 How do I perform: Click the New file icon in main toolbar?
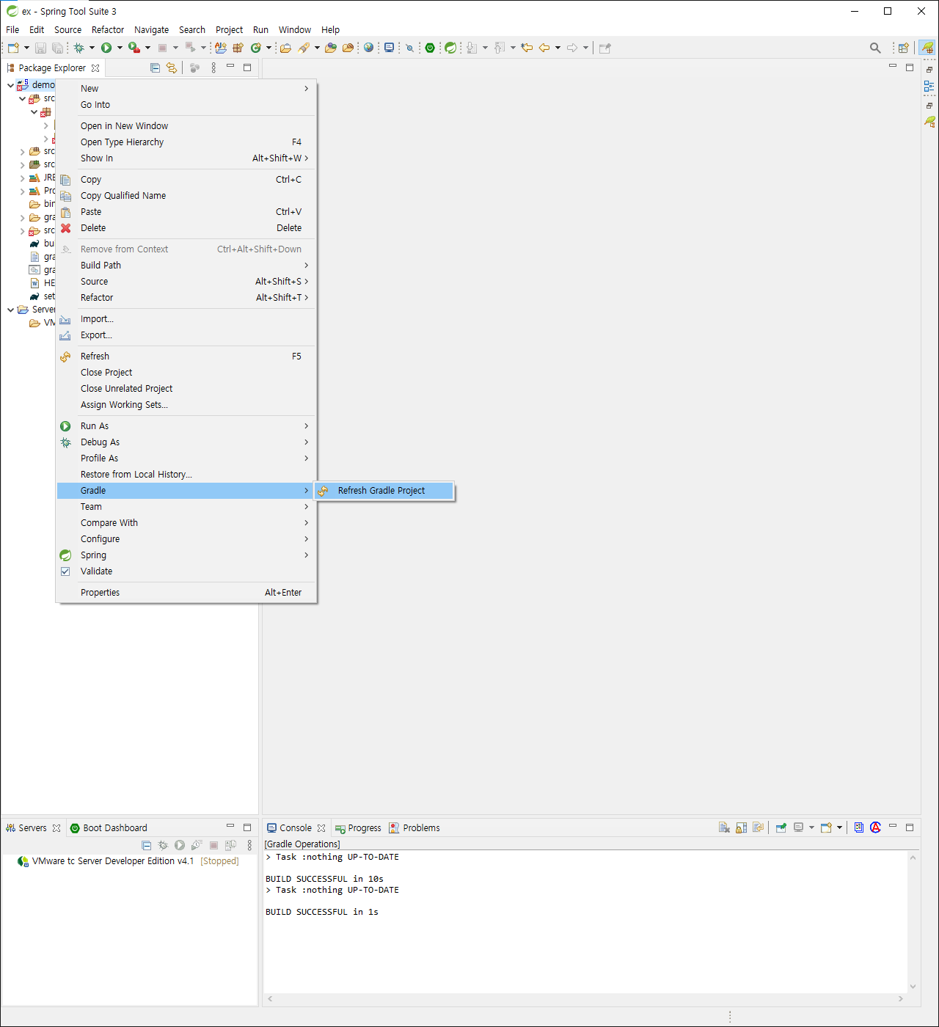[13, 48]
